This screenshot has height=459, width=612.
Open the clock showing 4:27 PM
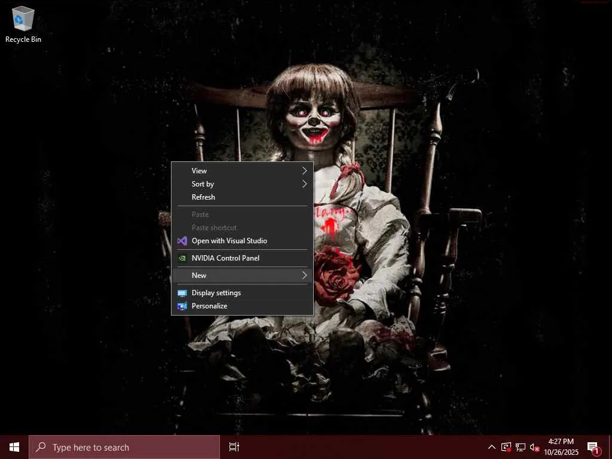pos(561,447)
